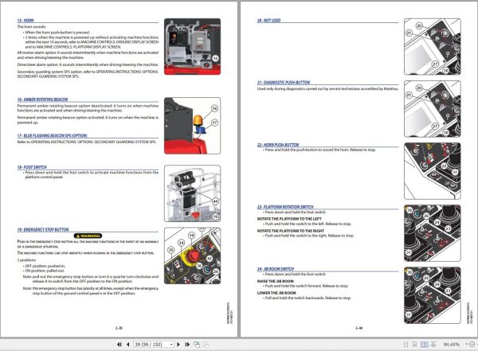This screenshot has height=351, width=478.
Task: Open the zoom level dropdown arrow
Action: tap(467, 345)
